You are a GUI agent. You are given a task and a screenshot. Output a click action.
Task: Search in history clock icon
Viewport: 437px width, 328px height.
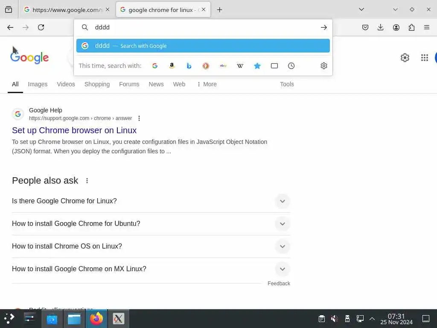(x=291, y=66)
